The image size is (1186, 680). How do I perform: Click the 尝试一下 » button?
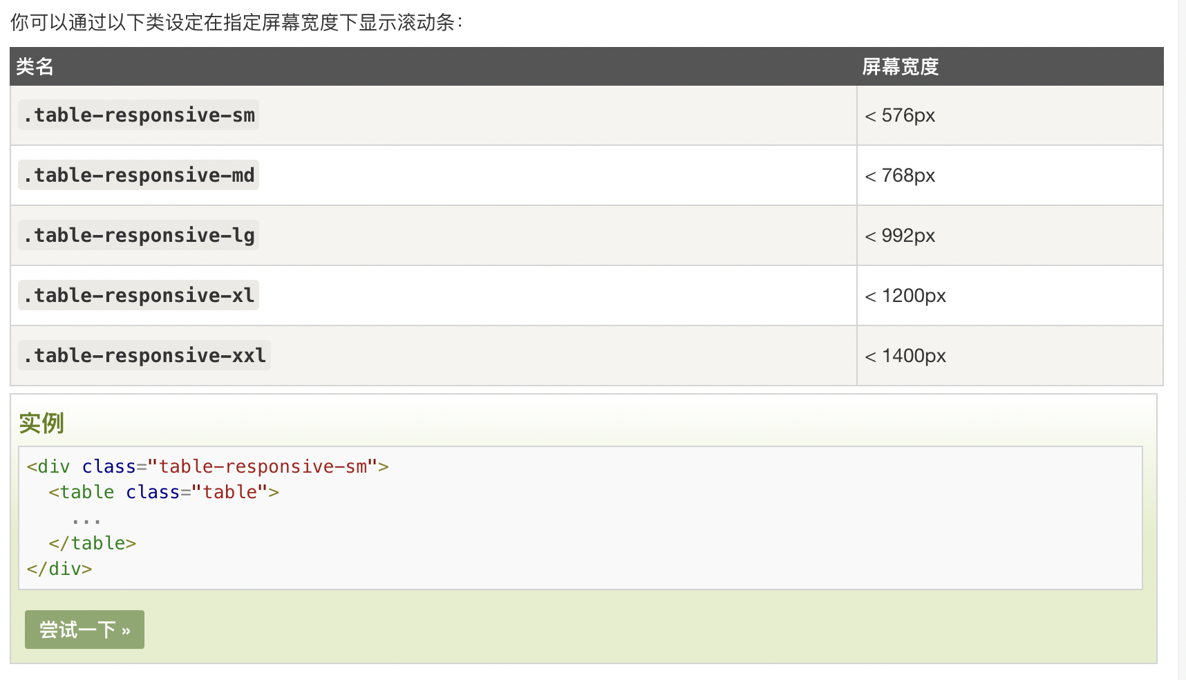pos(84,630)
